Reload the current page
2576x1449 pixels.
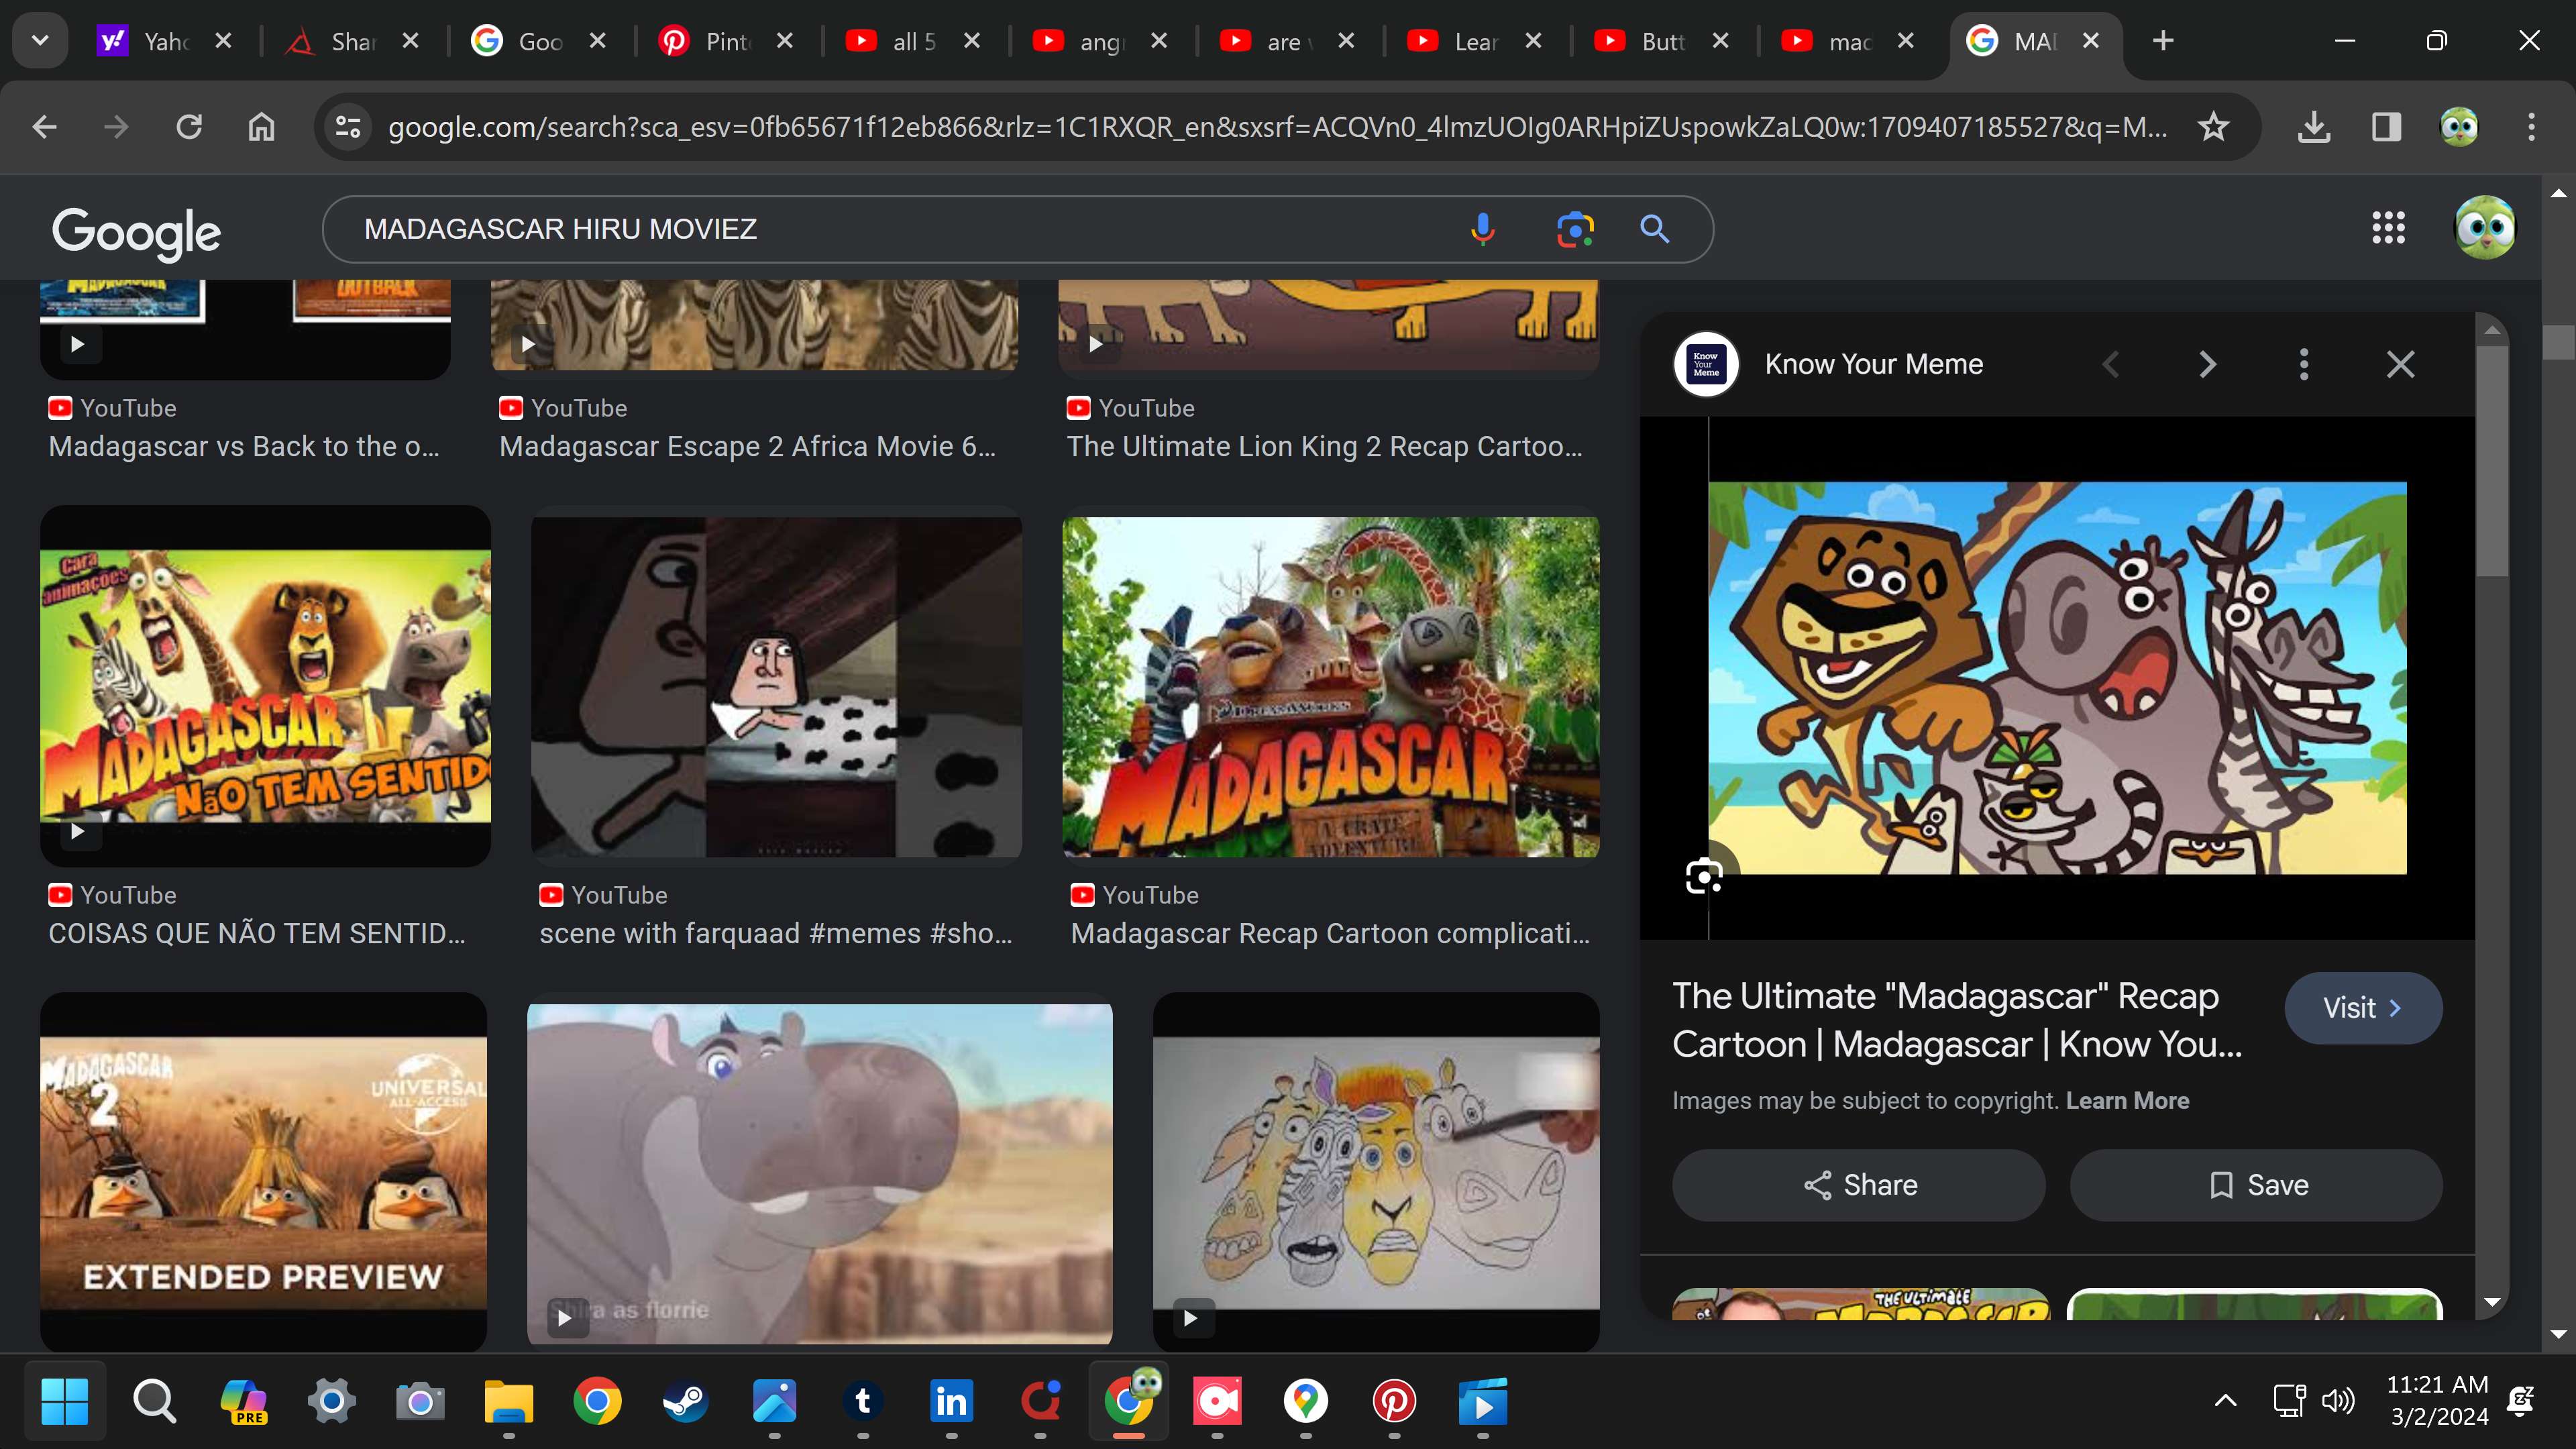pos(189,127)
